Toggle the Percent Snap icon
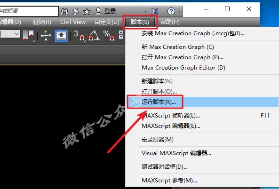The image size is (279, 189). pyautogui.click(x=109, y=36)
